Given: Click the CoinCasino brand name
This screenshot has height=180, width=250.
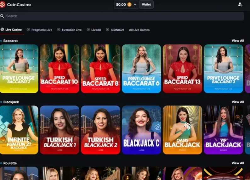Looking at the screenshot, I should pos(19,5).
